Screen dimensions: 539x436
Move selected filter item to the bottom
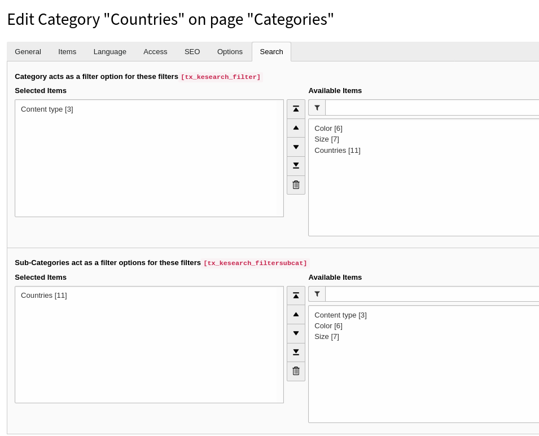coord(296,165)
